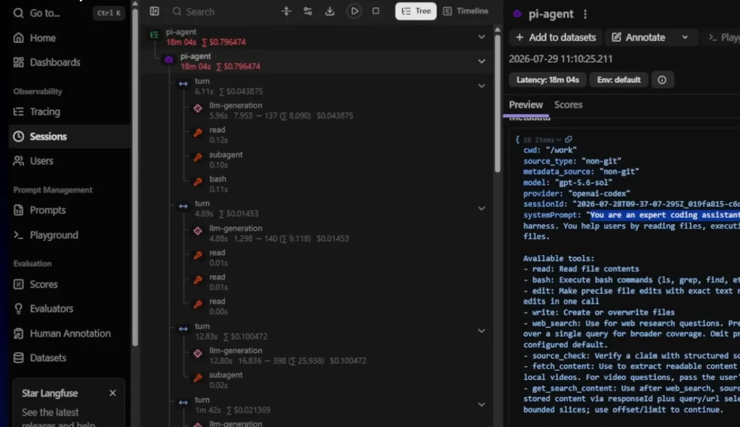
Task: Click the expand/collapse all nodes icon
Action: [286, 11]
